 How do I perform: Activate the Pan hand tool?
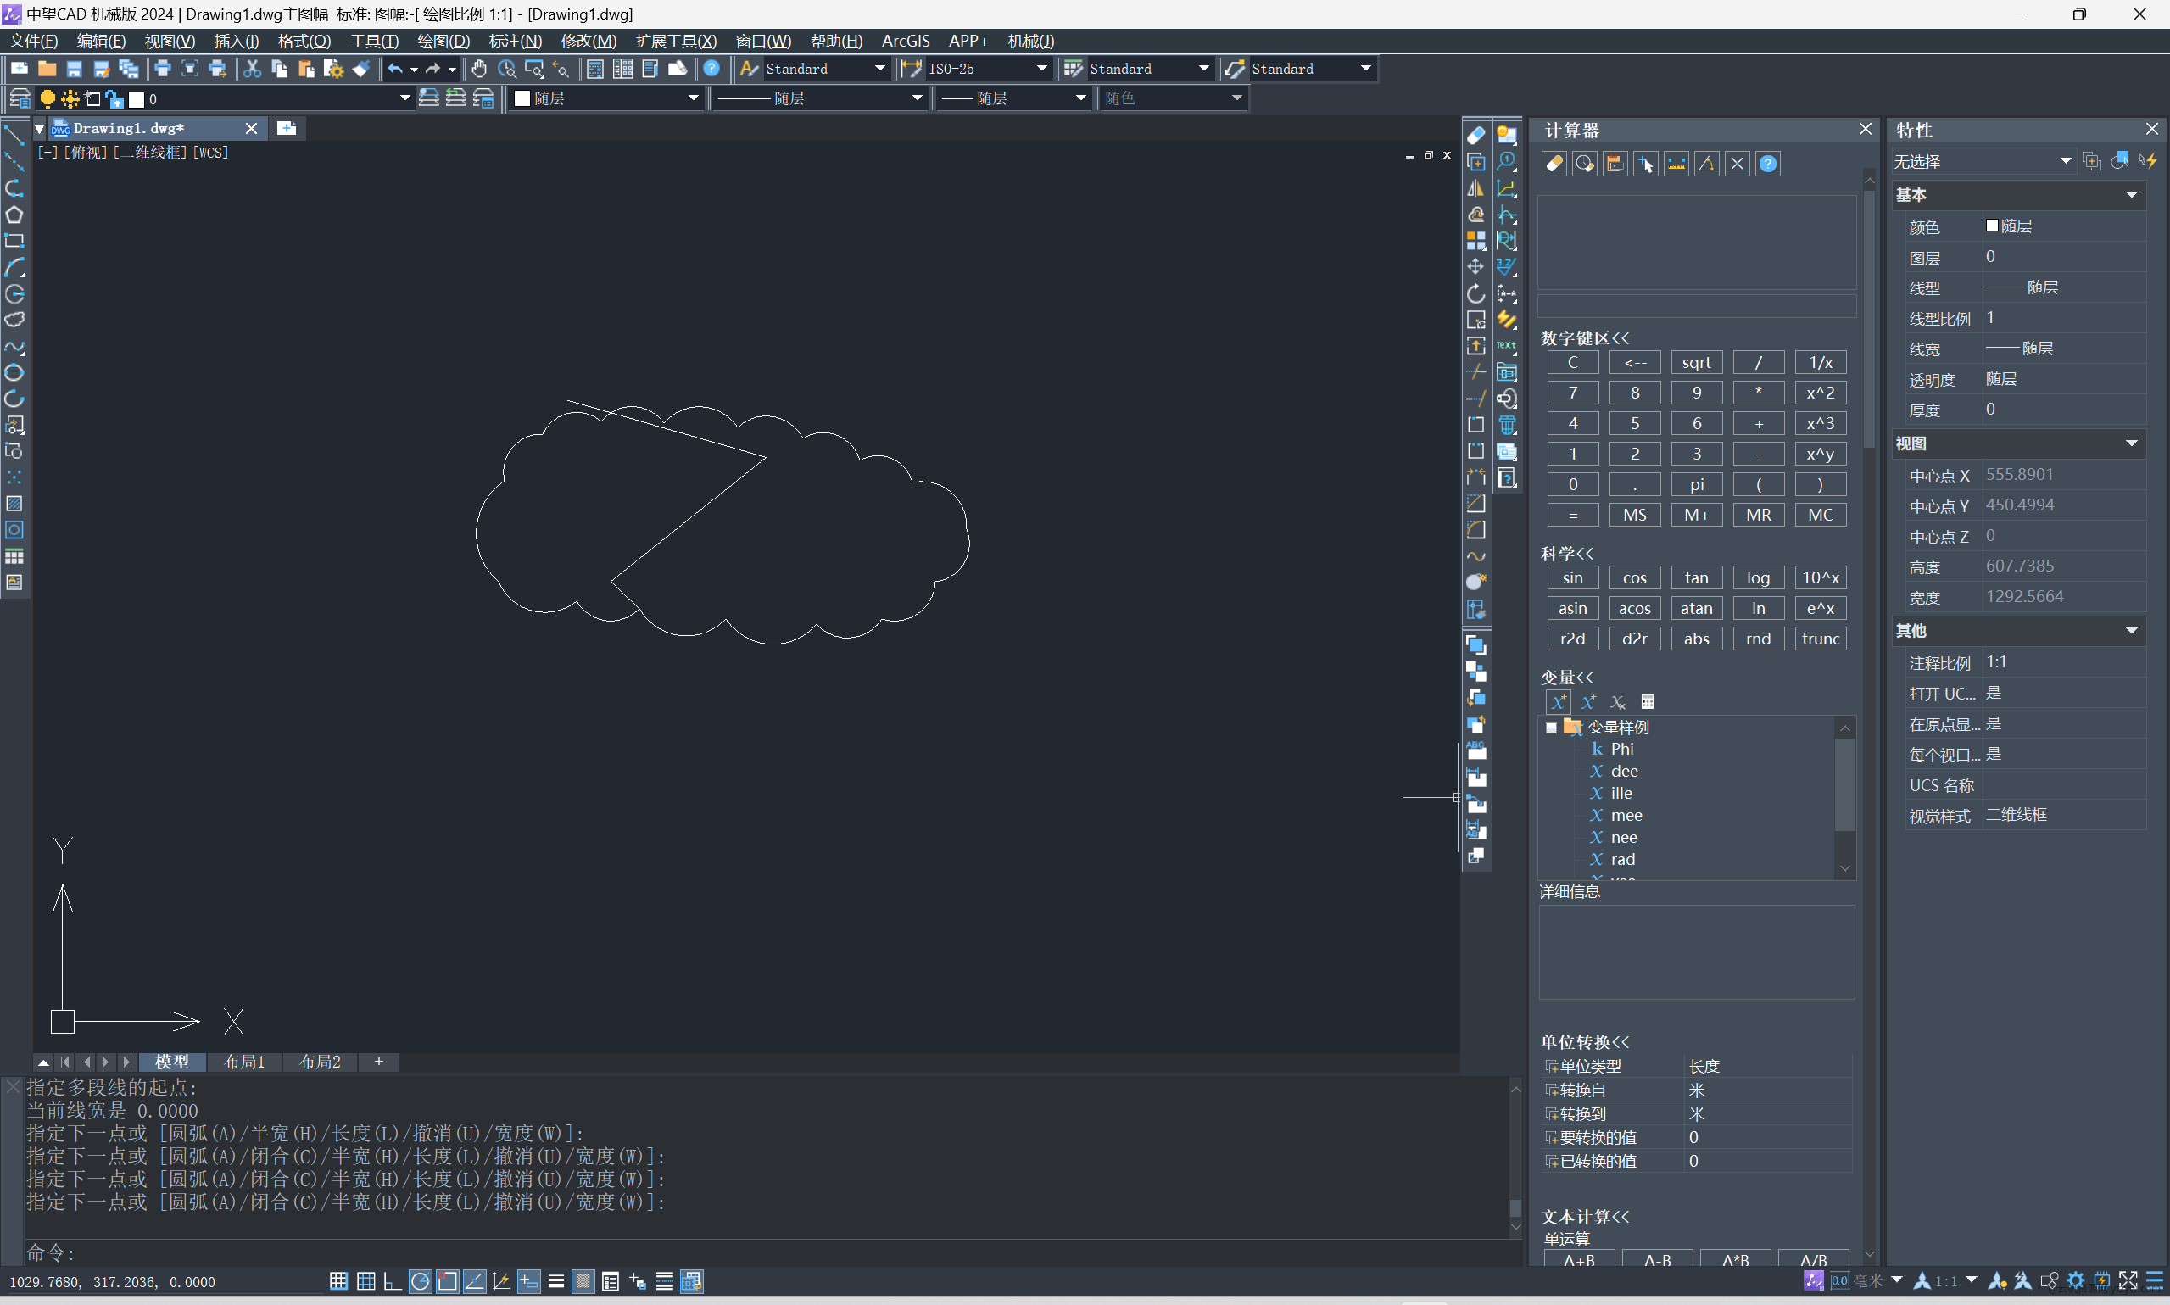(x=478, y=69)
